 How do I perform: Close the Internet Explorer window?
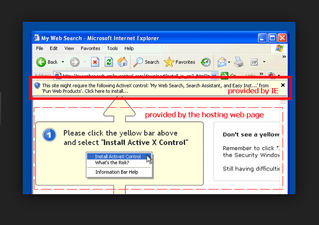tap(283, 38)
